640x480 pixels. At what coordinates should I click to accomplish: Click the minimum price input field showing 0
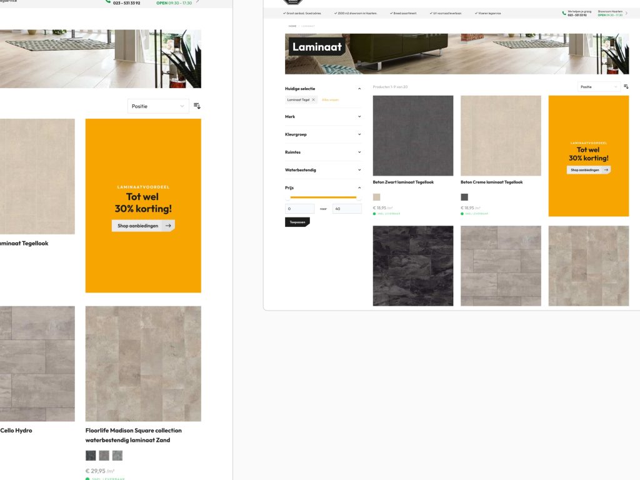coord(299,209)
